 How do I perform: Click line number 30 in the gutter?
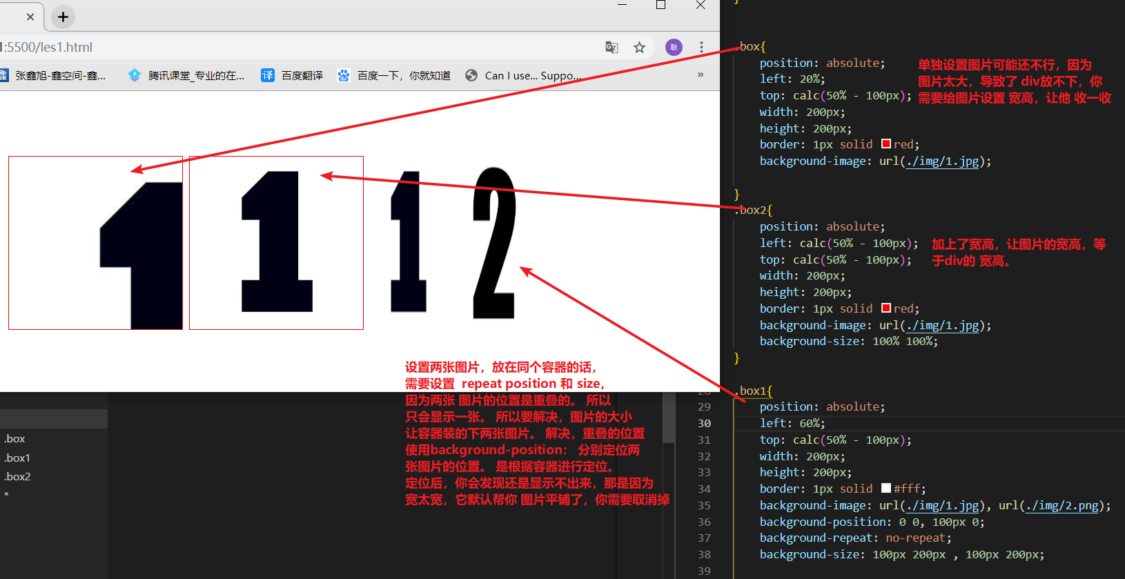pos(704,423)
